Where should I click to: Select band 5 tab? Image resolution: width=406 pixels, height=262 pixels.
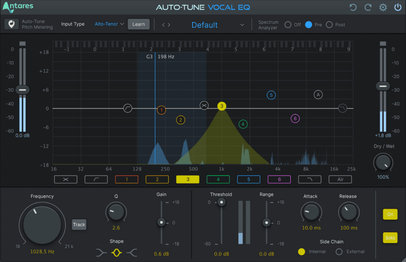point(249,179)
